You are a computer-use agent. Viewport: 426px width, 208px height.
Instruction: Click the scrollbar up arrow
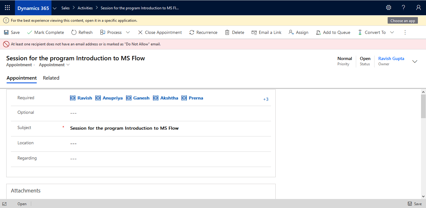(x=423, y=92)
